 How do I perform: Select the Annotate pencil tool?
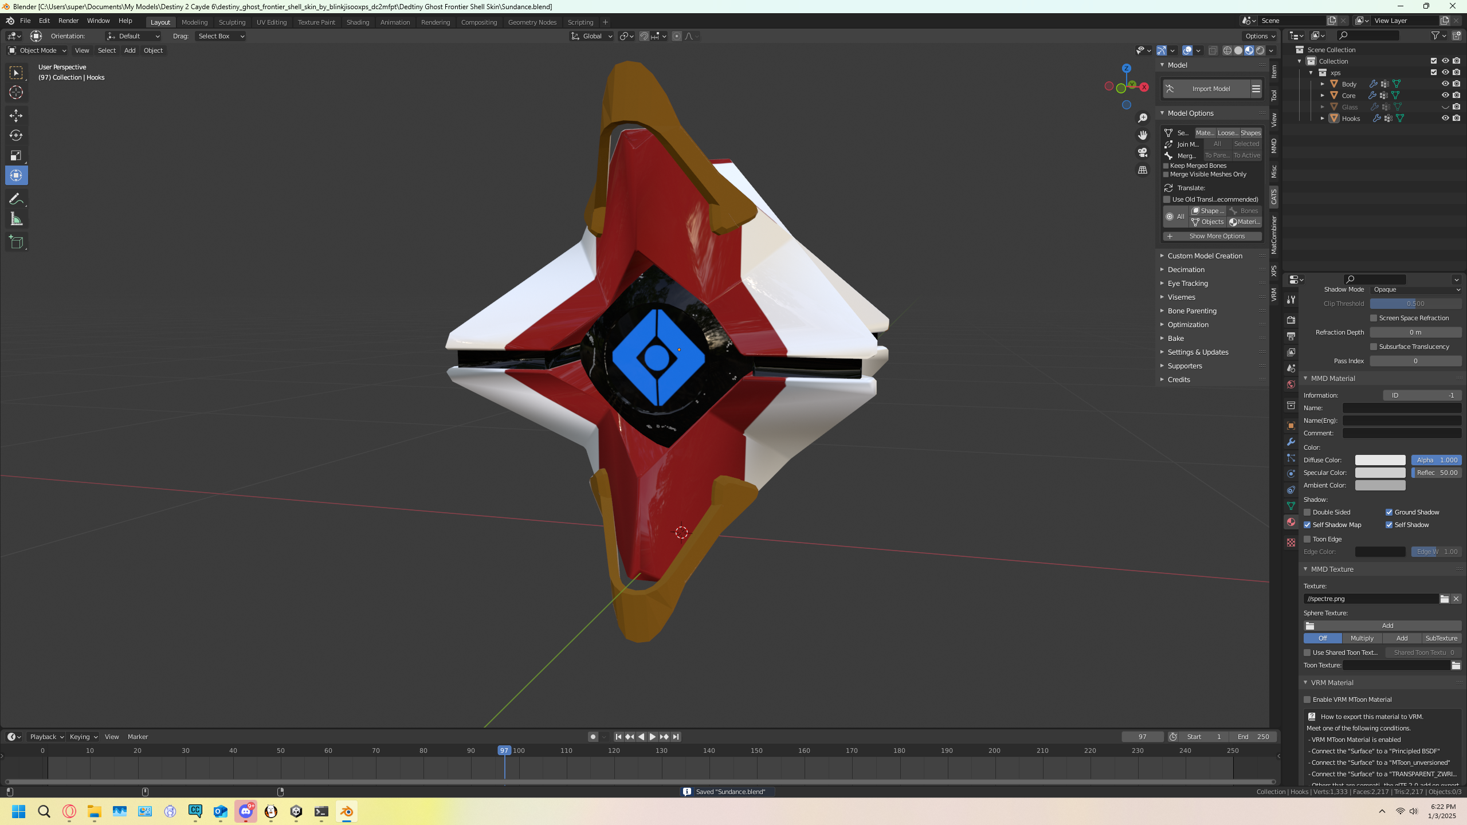[16, 199]
